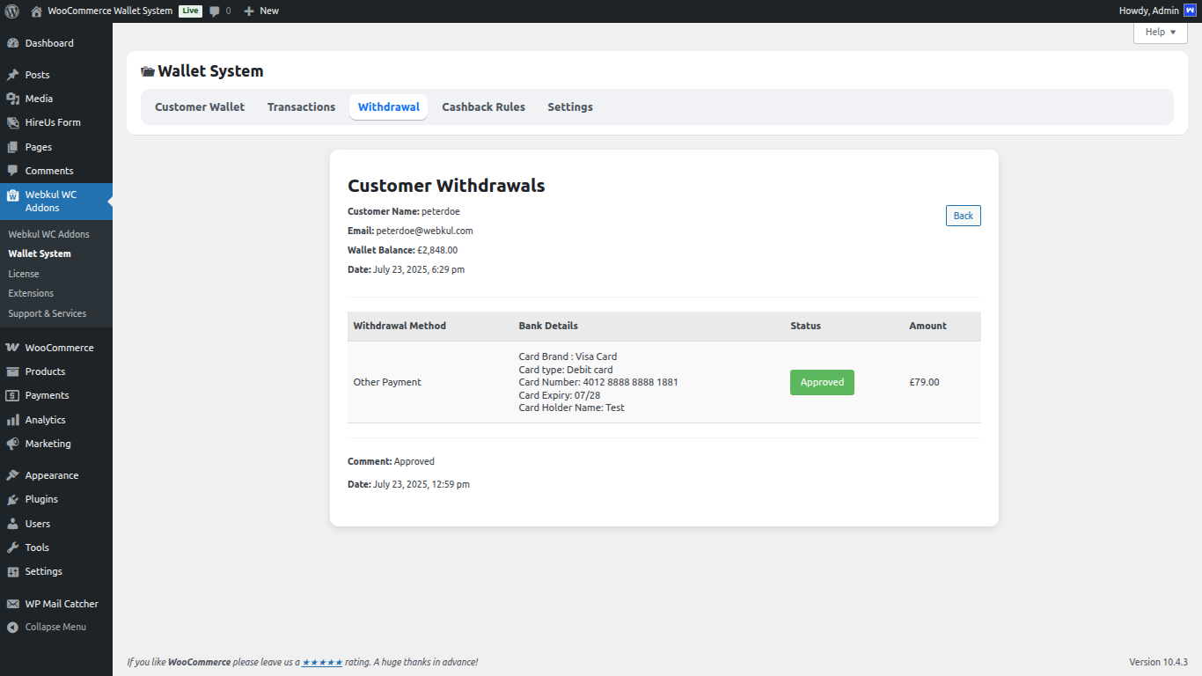Open the Howdy, Admin account menu
The width and height of the screenshot is (1202, 676).
tap(1147, 11)
